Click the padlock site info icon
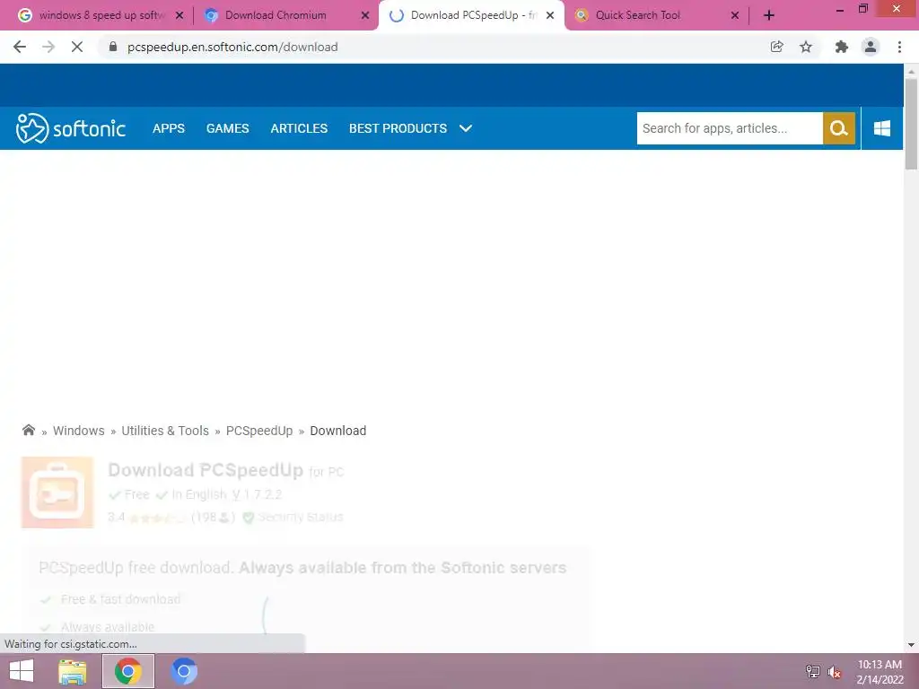919x689 pixels. click(x=113, y=47)
